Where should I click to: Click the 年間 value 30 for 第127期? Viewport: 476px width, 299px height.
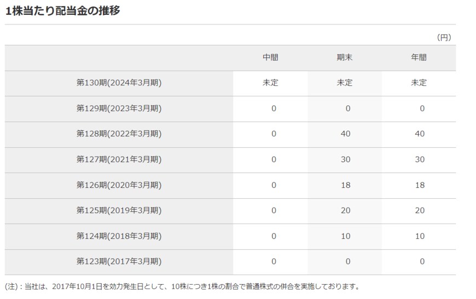[419, 159]
